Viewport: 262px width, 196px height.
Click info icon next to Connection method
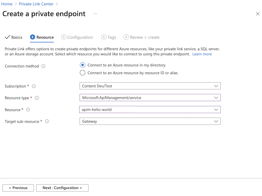(x=43, y=66)
